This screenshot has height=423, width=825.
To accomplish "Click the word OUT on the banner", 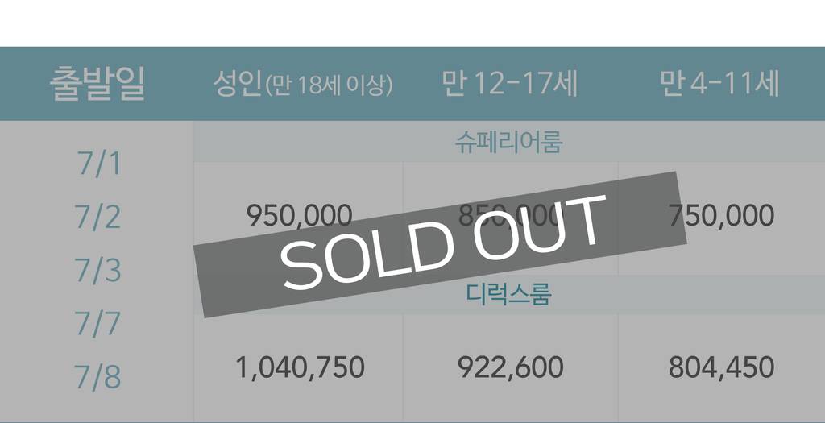I will [x=537, y=230].
